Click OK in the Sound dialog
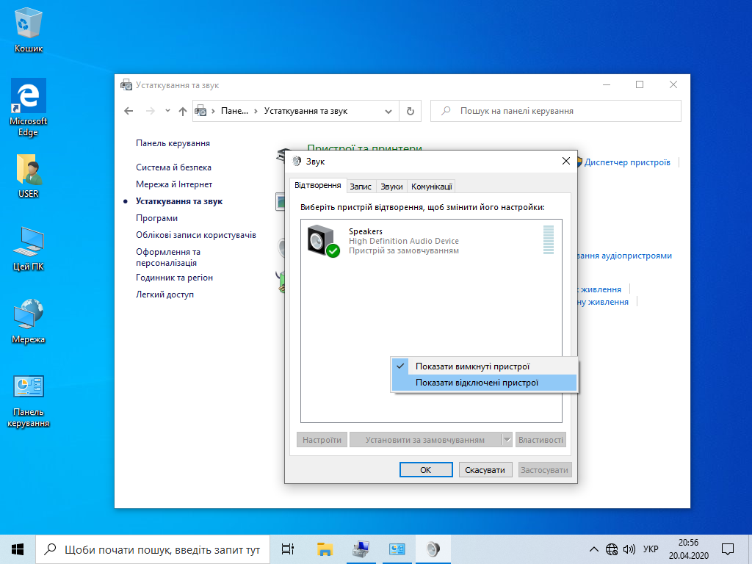 point(426,470)
